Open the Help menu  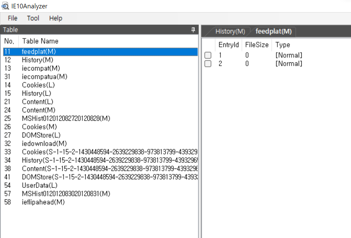[x=56, y=18]
